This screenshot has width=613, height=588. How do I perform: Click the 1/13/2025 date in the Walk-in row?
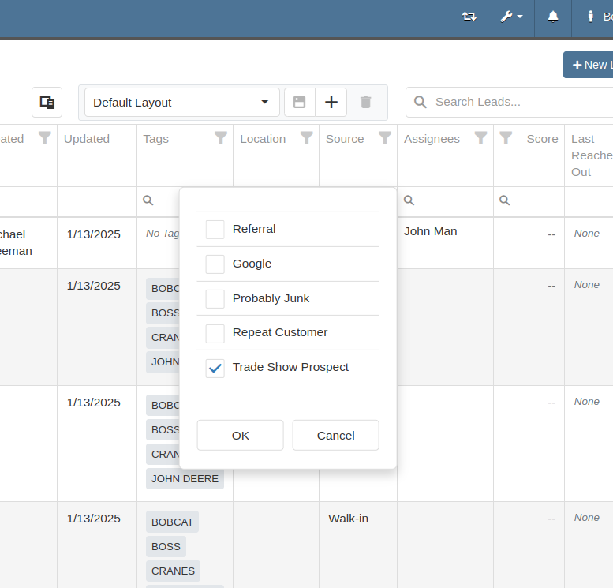click(93, 519)
